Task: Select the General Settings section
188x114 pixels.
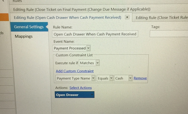Action: 29,27
